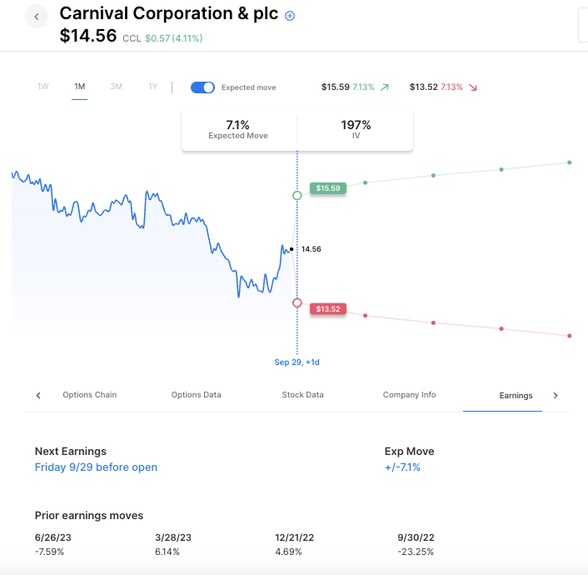Toggle the Expected move switch
Image resolution: width=588 pixels, height=575 pixels.
coord(202,87)
